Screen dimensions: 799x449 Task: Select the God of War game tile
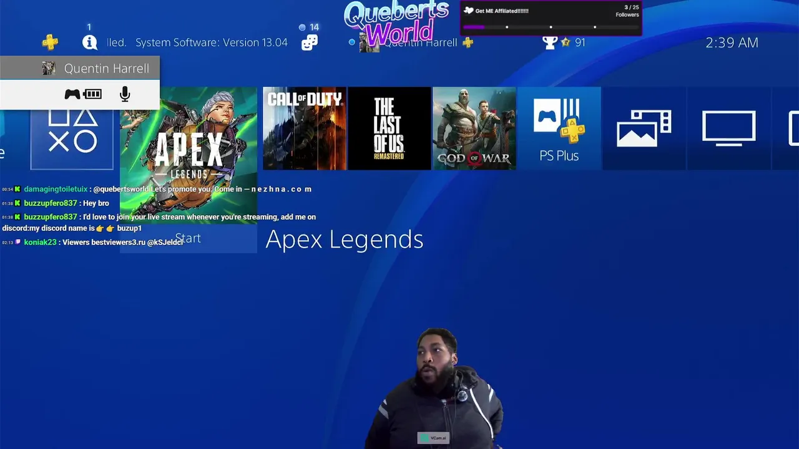click(474, 128)
